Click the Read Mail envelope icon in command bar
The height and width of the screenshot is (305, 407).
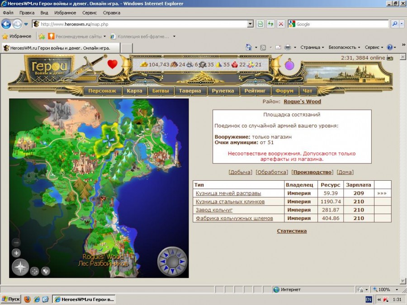point(278,47)
